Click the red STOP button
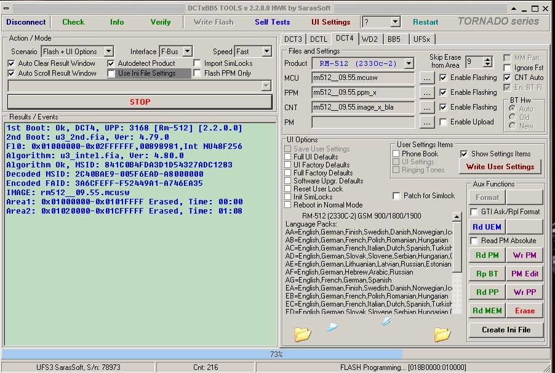 [140, 102]
